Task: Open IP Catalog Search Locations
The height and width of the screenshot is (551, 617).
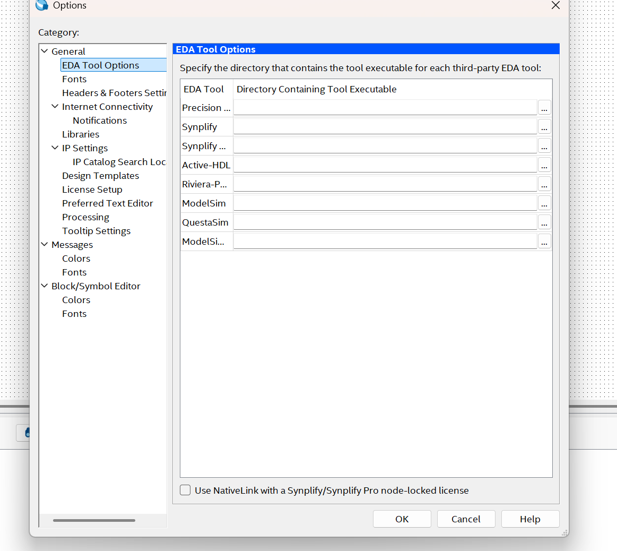Action: point(119,162)
